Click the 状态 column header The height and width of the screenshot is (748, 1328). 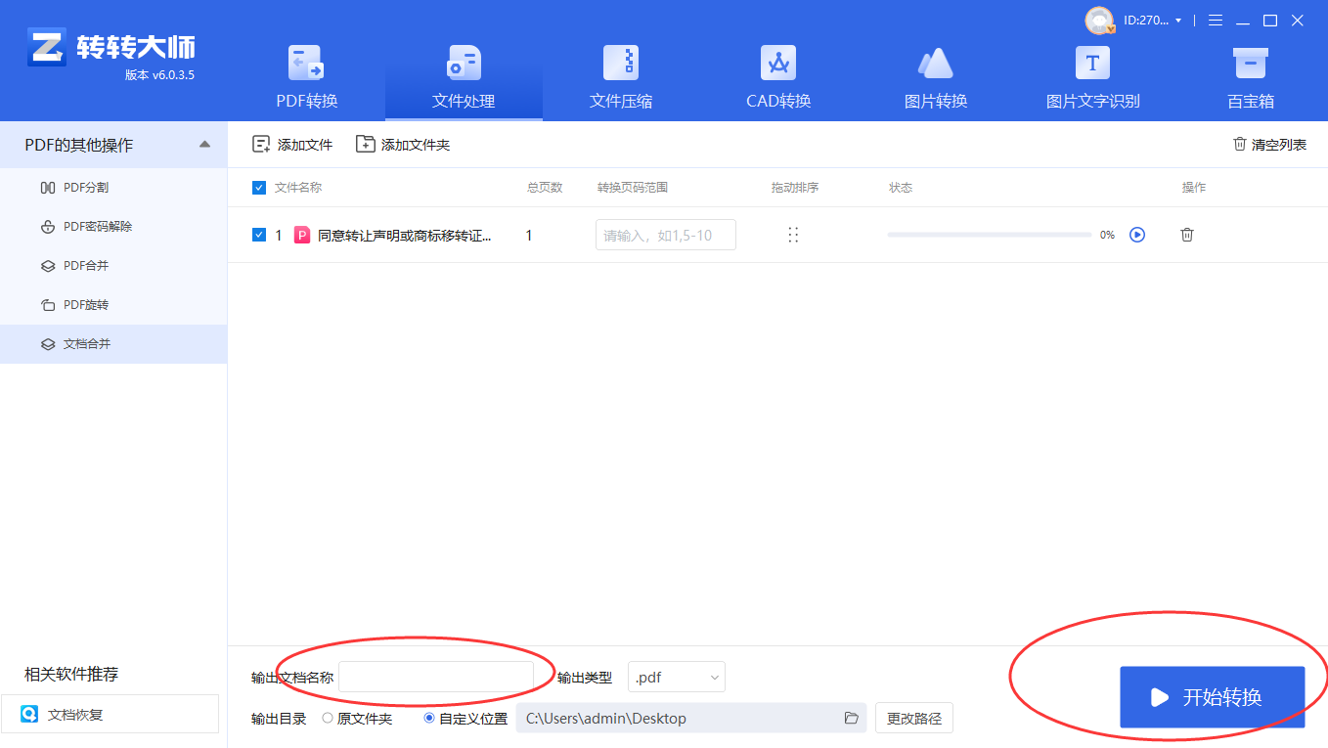pos(901,188)
